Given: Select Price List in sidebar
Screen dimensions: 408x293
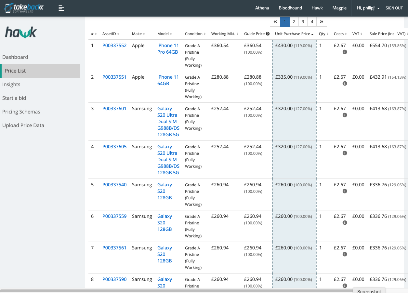Looking at the screenshot, I should click(x=40, y=71).
